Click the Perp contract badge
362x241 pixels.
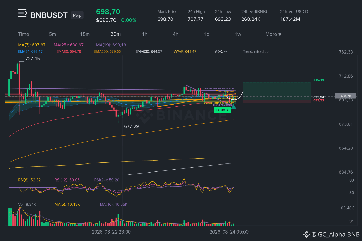coord(77,15)
